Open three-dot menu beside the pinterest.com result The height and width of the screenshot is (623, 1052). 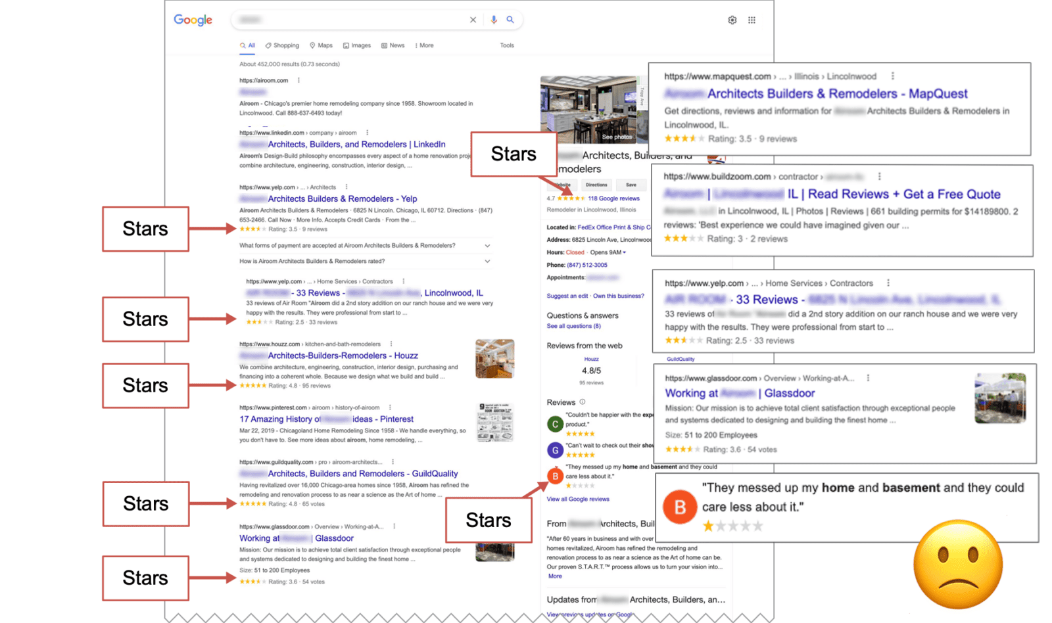pyautogui.click(x=390, y=407)
